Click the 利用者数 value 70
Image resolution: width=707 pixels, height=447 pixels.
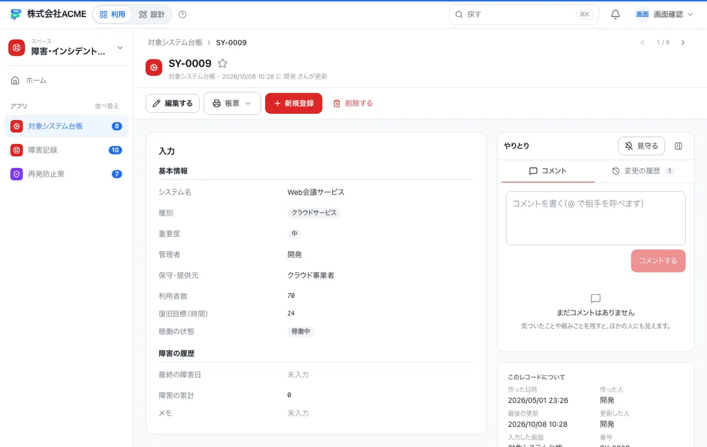[291, 296]
